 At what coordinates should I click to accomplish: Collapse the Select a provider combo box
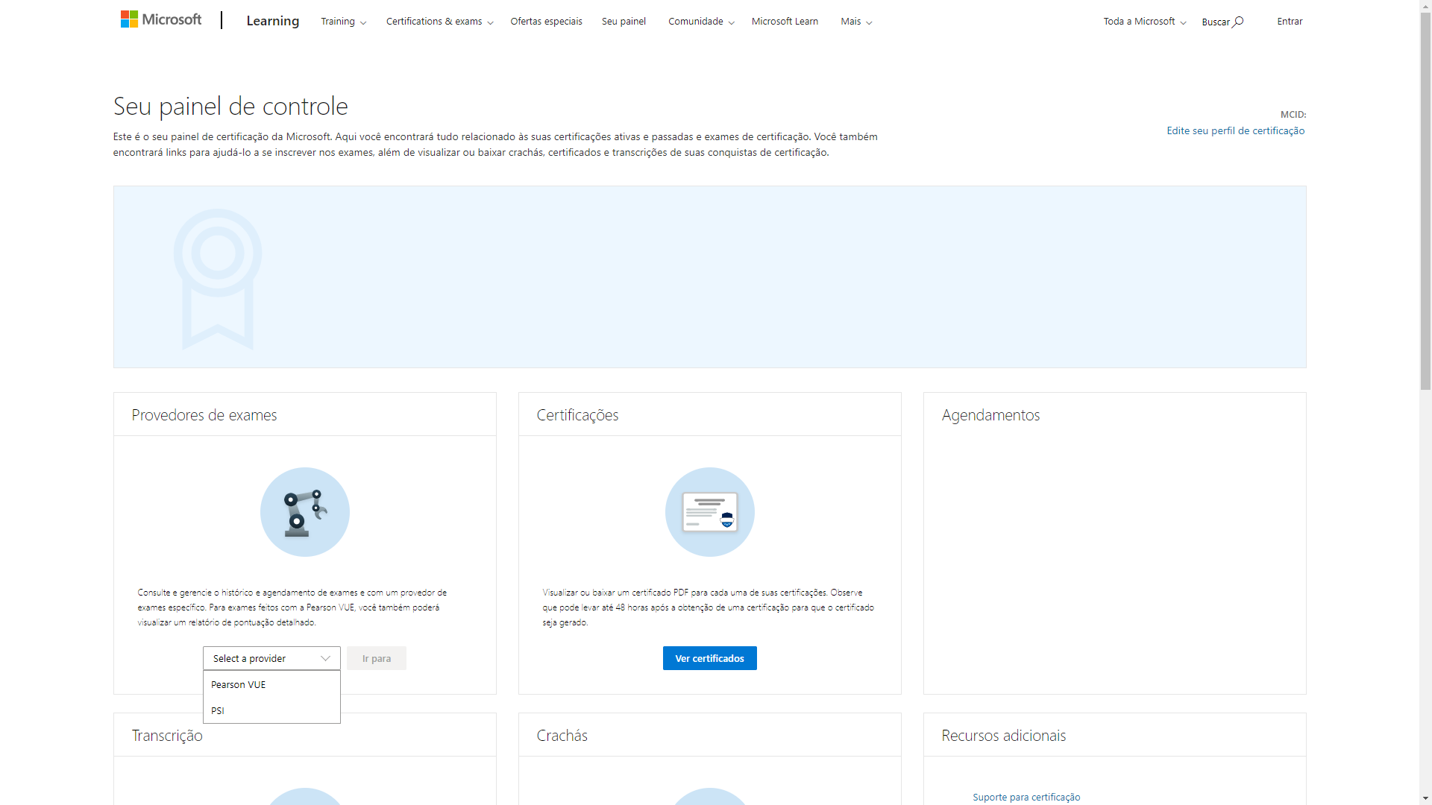point(271,658)
